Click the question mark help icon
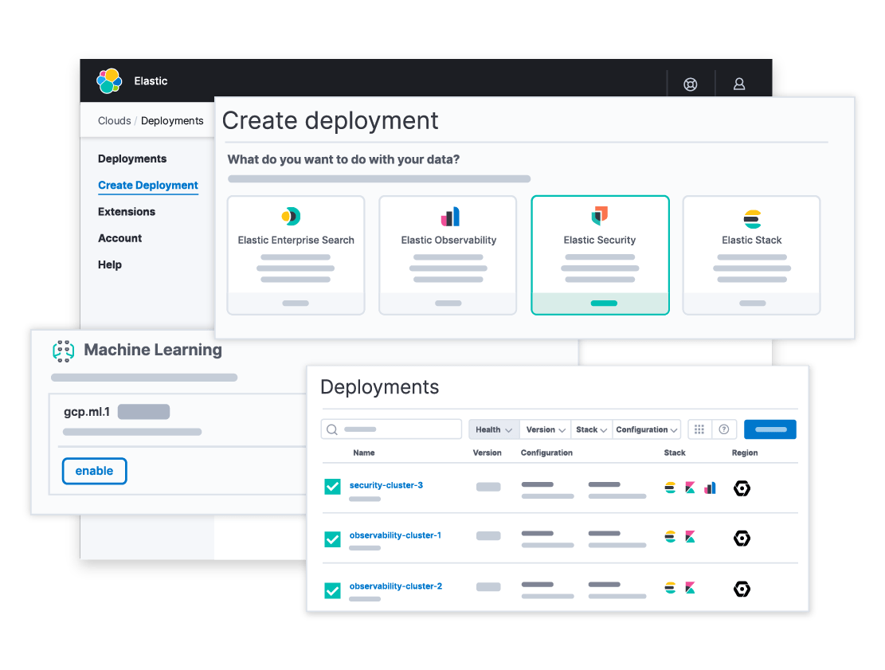Viewport: 885px width, 670px height. point(724,429)
